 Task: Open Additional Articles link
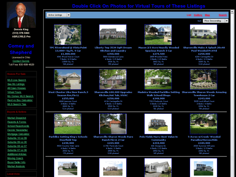(17, 154)
